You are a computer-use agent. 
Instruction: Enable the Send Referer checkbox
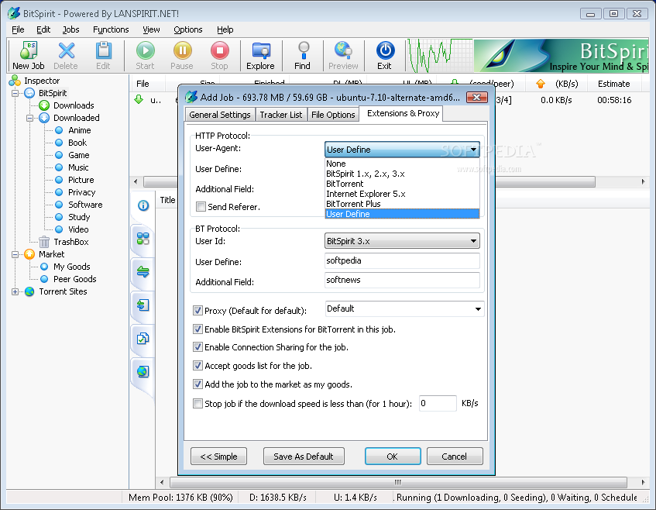pyautogui.click(x=201, y=207)
